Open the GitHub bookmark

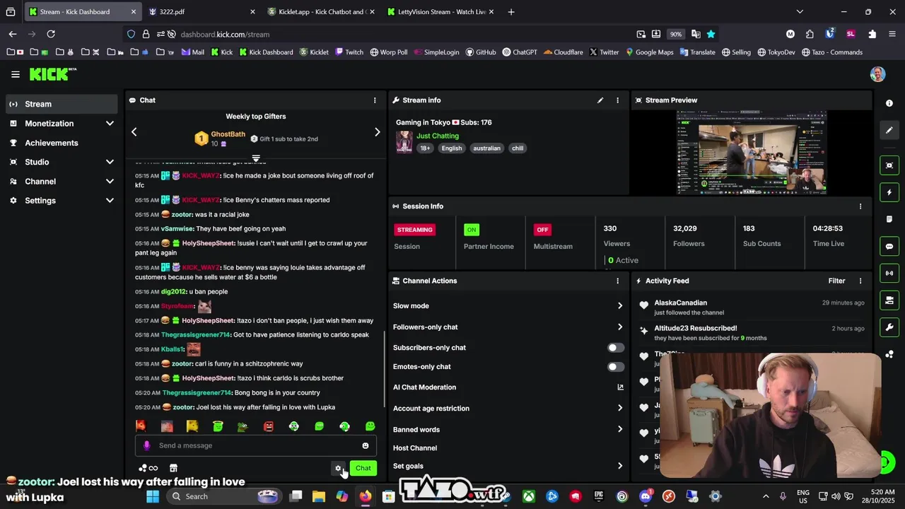479,52
